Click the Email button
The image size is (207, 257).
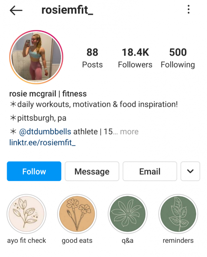tap(150, 171)
